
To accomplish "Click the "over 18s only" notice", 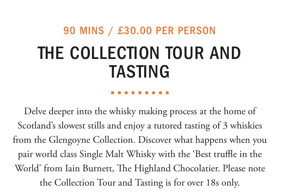I will [x=213, y=183].
